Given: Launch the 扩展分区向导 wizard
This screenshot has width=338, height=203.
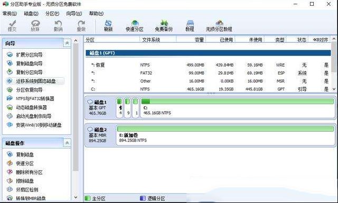Looking at the screenshot, I should (29, 55).
